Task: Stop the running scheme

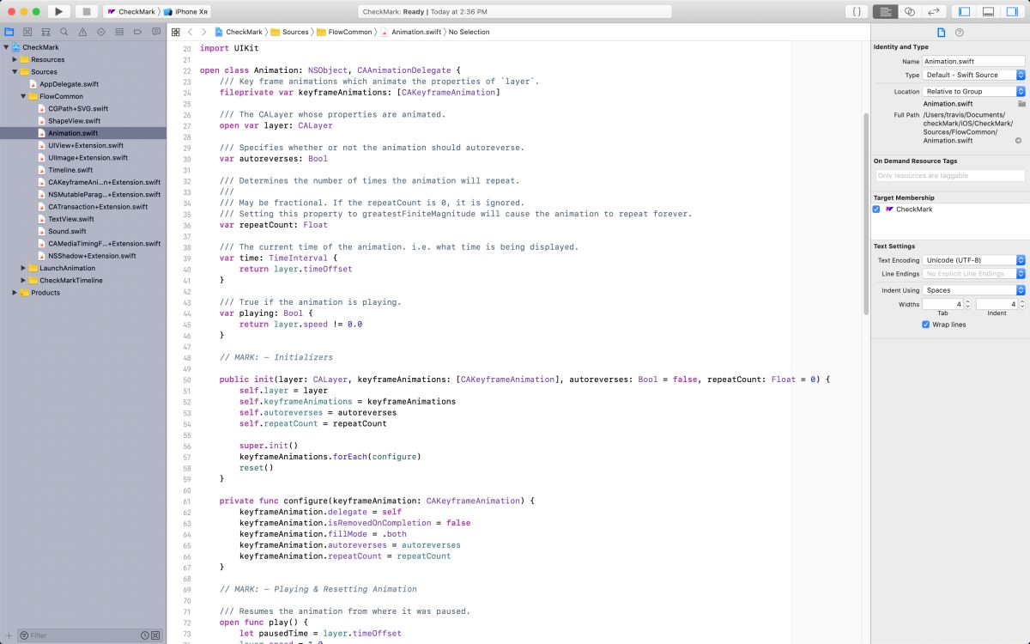Action: (86, 11)
